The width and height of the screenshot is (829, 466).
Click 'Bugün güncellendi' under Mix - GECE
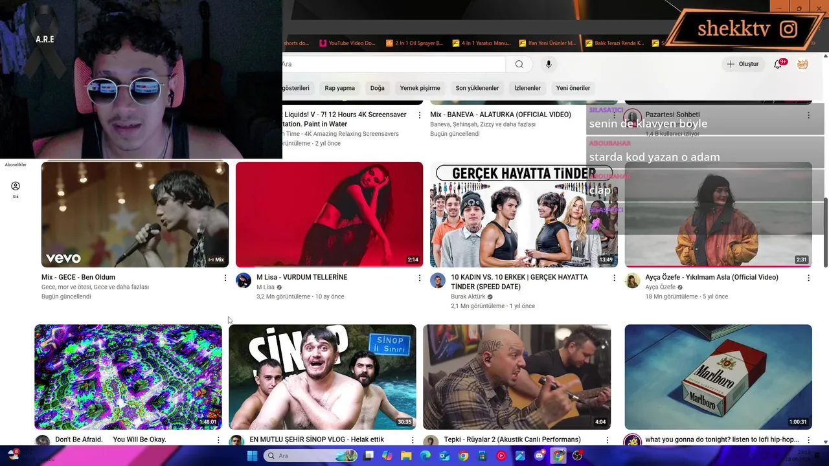click(x=66, y=296)
